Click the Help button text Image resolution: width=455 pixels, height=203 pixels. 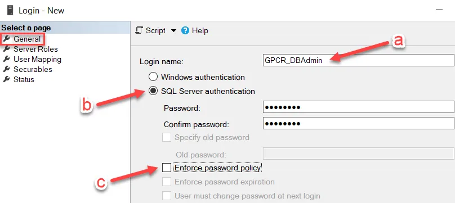[200, 30]
